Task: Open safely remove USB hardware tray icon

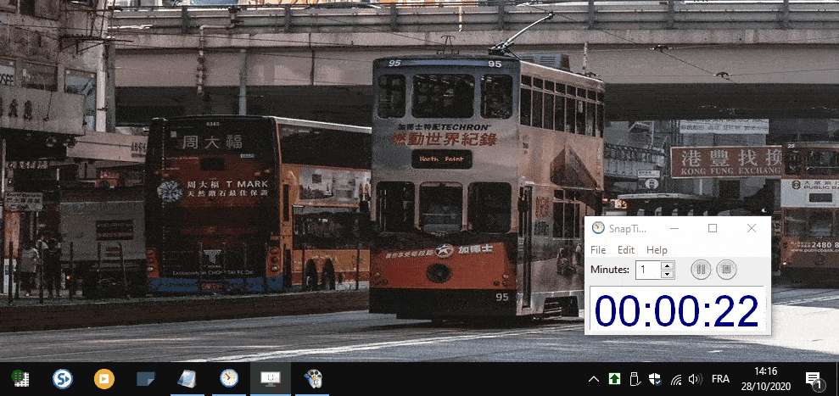Action: pos(635,379)
